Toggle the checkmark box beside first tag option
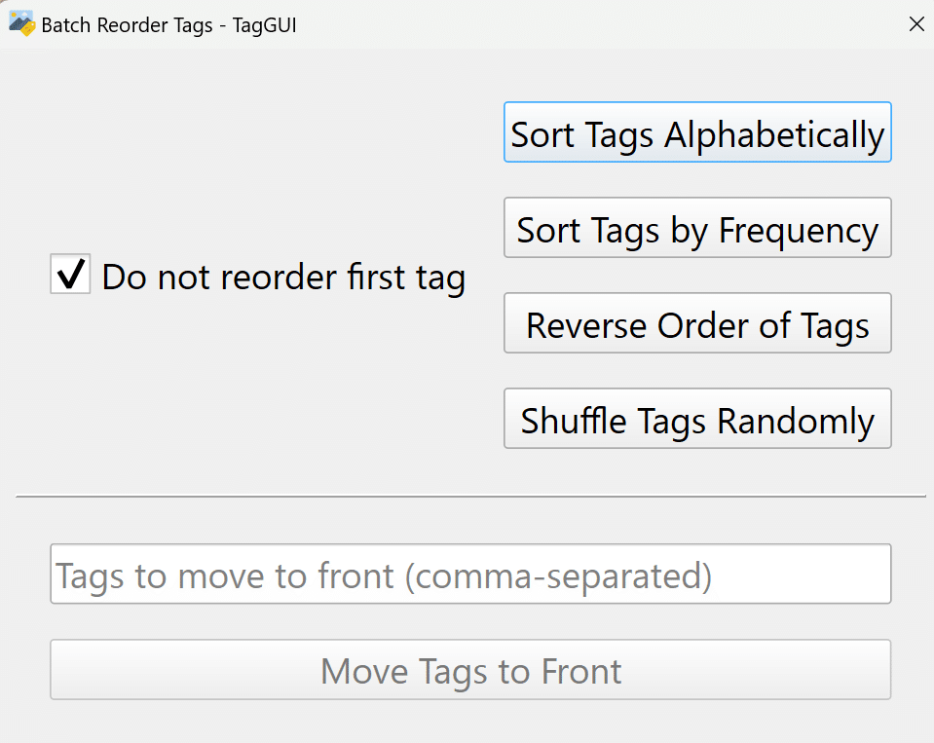934x743 pixels. click(70, 274)
